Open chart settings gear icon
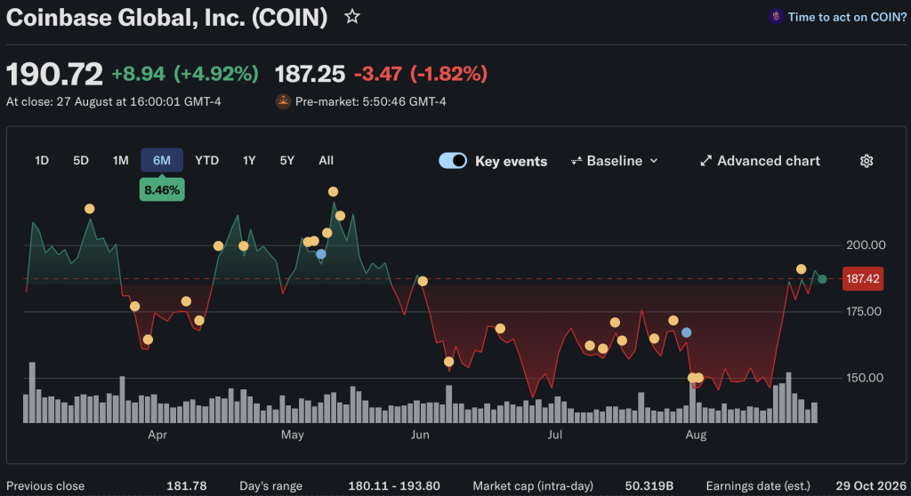This screenshot has height=496, width=911. [867, 161]
